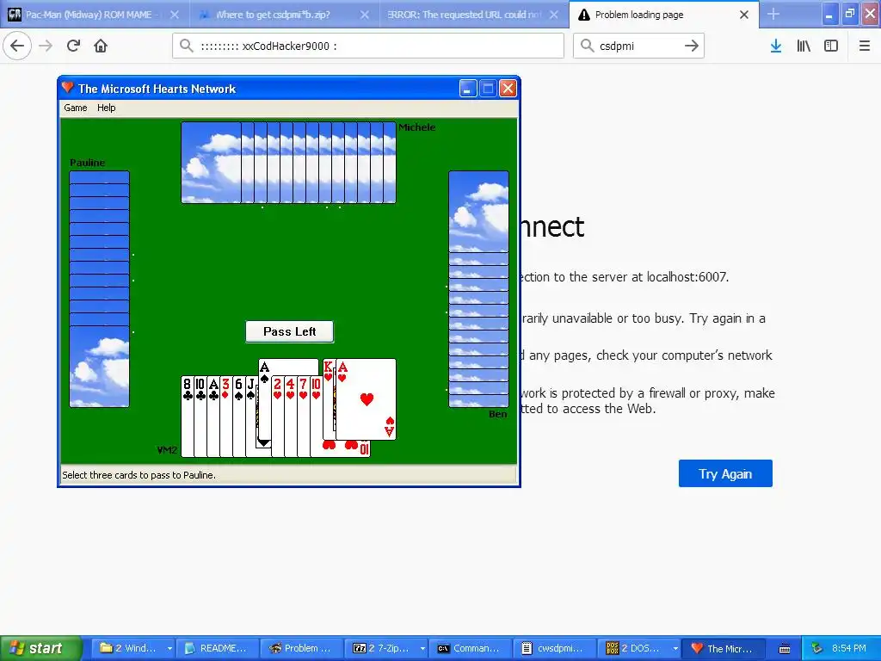Open a new tab with the plus icon
The image size is (881, 661).
click(x=773, y=14)
